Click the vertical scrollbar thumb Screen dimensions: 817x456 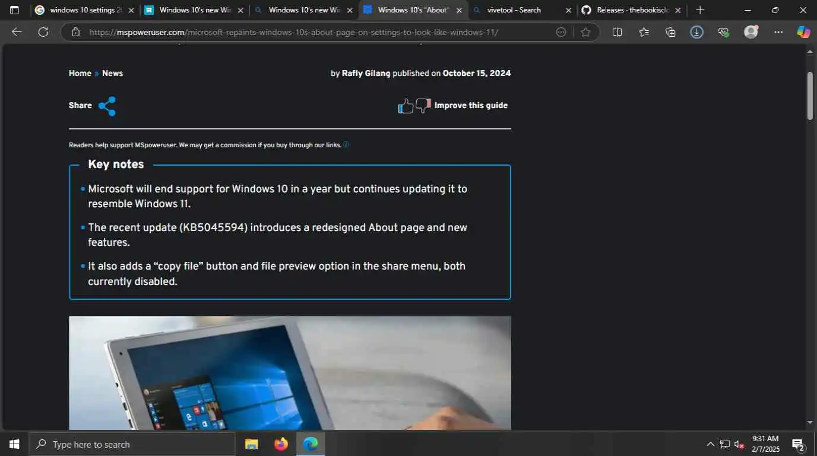tap(810, 96)
